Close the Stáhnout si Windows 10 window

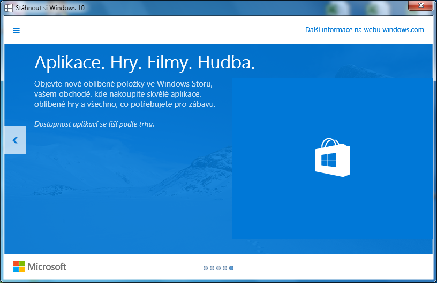(x=420, y=6)
